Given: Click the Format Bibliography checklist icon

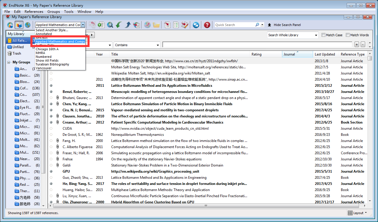Looking at the screenshot, I should point(176,25).
